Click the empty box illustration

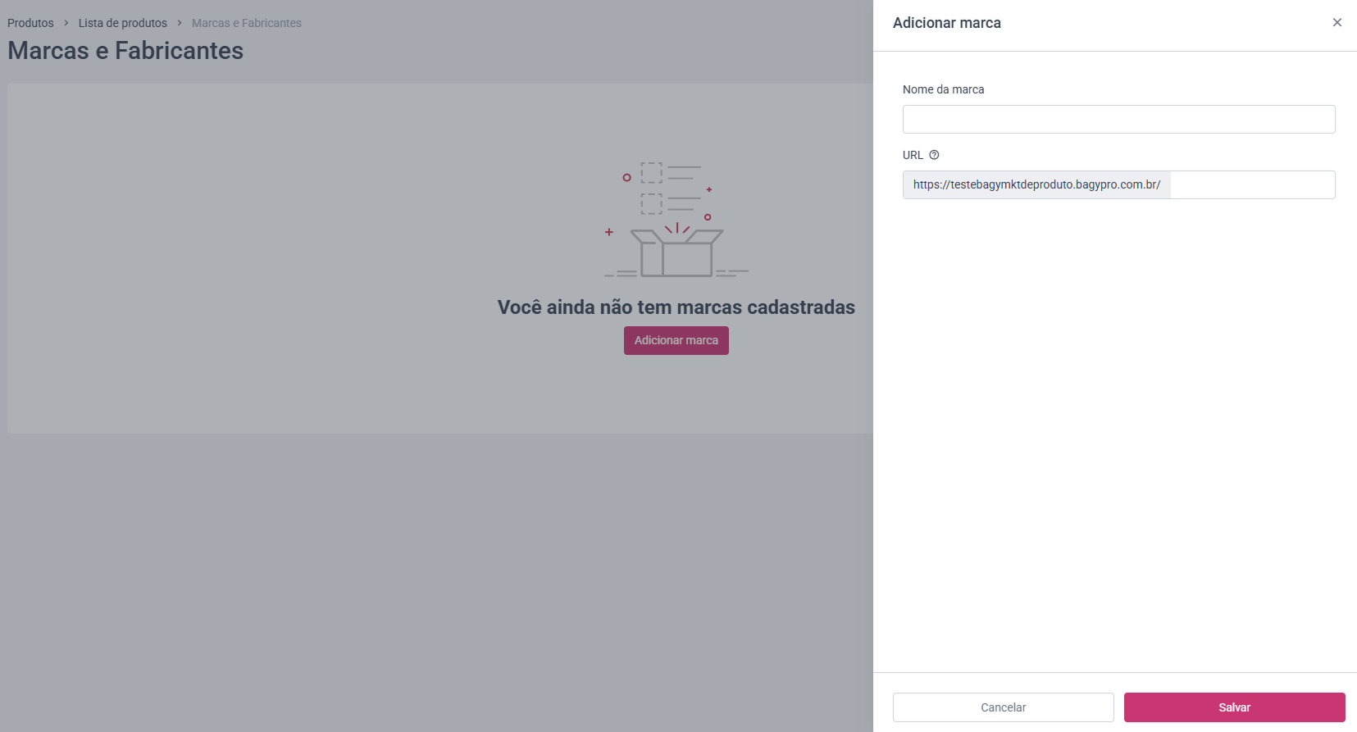pyautogui.click(x=676, y=220)
